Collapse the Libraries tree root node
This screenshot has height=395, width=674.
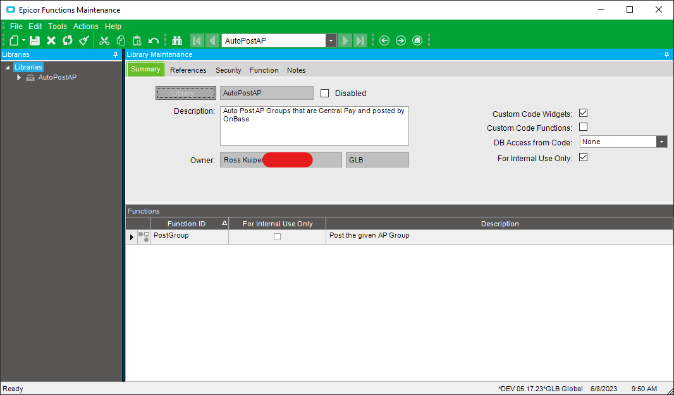[x=8, y=68]
